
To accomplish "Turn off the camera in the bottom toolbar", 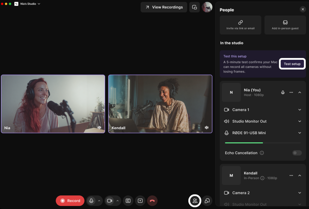I will pos(110,201).
